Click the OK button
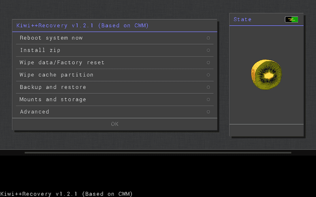The image size is (316, 197). click(x=115, y=124)
